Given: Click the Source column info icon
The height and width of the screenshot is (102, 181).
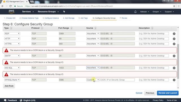Looking at the screenshot, I should click(95, 28).
